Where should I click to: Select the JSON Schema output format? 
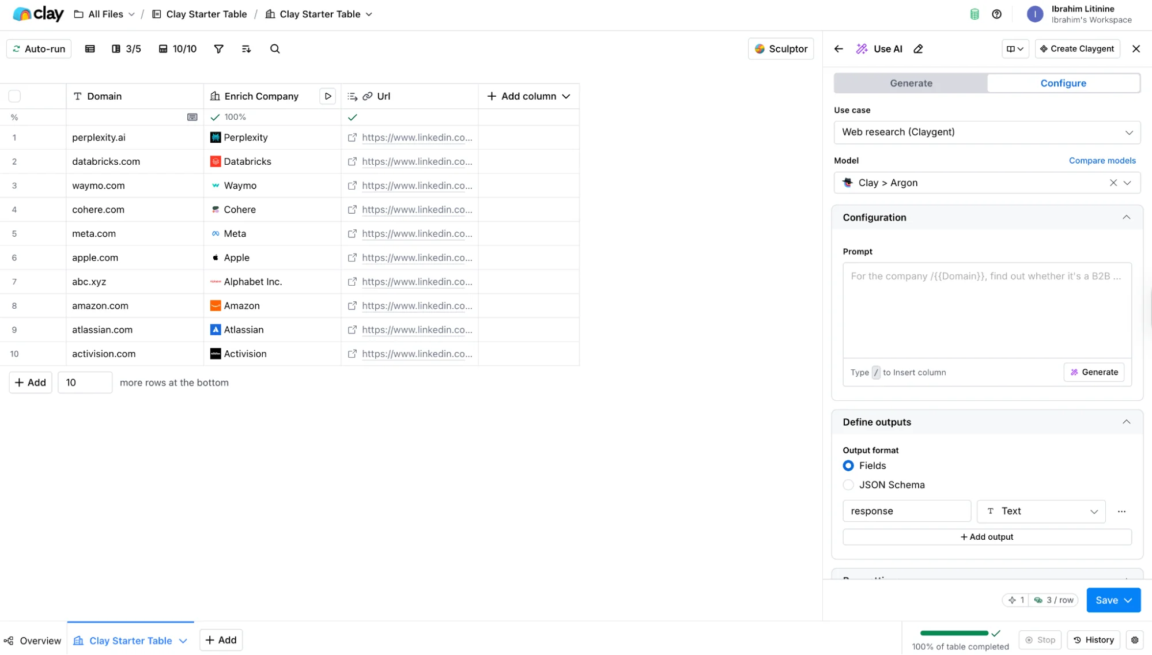848,485
